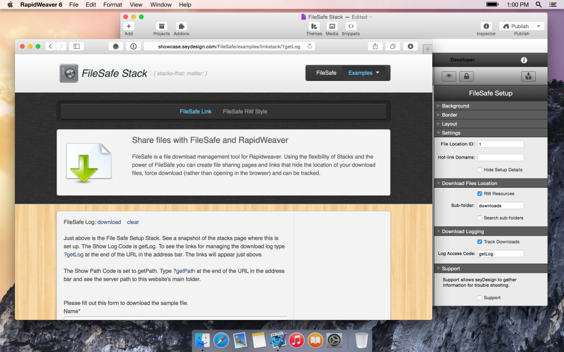
Task: Select the FileSafe Link tab
Action: pyautogui.click(x=196, y=111)
